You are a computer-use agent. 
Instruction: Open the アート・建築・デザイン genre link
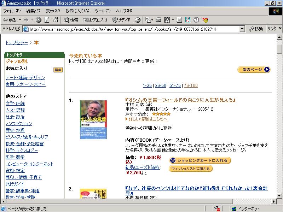(25, 78)
